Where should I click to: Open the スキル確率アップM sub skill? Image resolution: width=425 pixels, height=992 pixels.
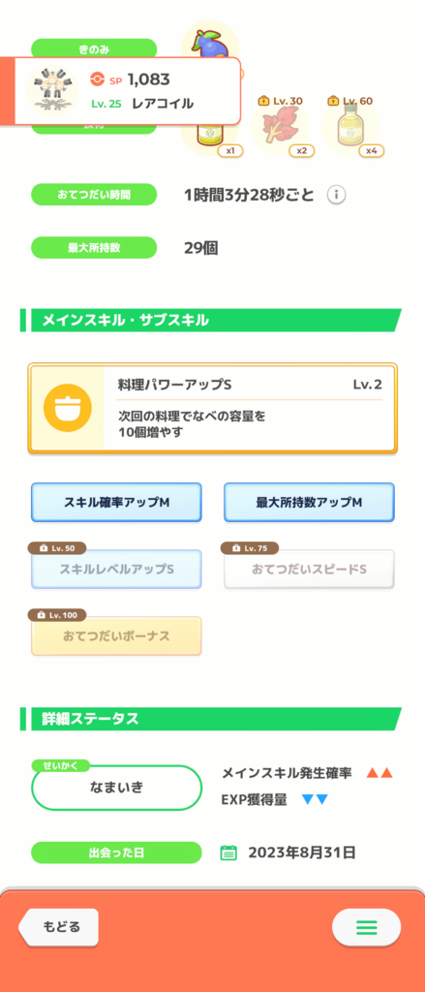116,503
